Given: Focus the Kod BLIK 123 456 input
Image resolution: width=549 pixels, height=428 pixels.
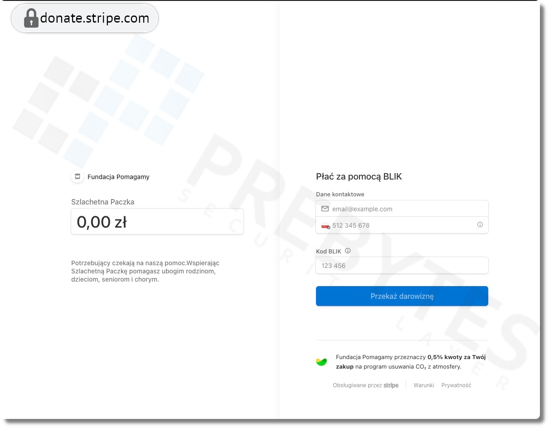Looking at the screenshot, I should (402, 266).
